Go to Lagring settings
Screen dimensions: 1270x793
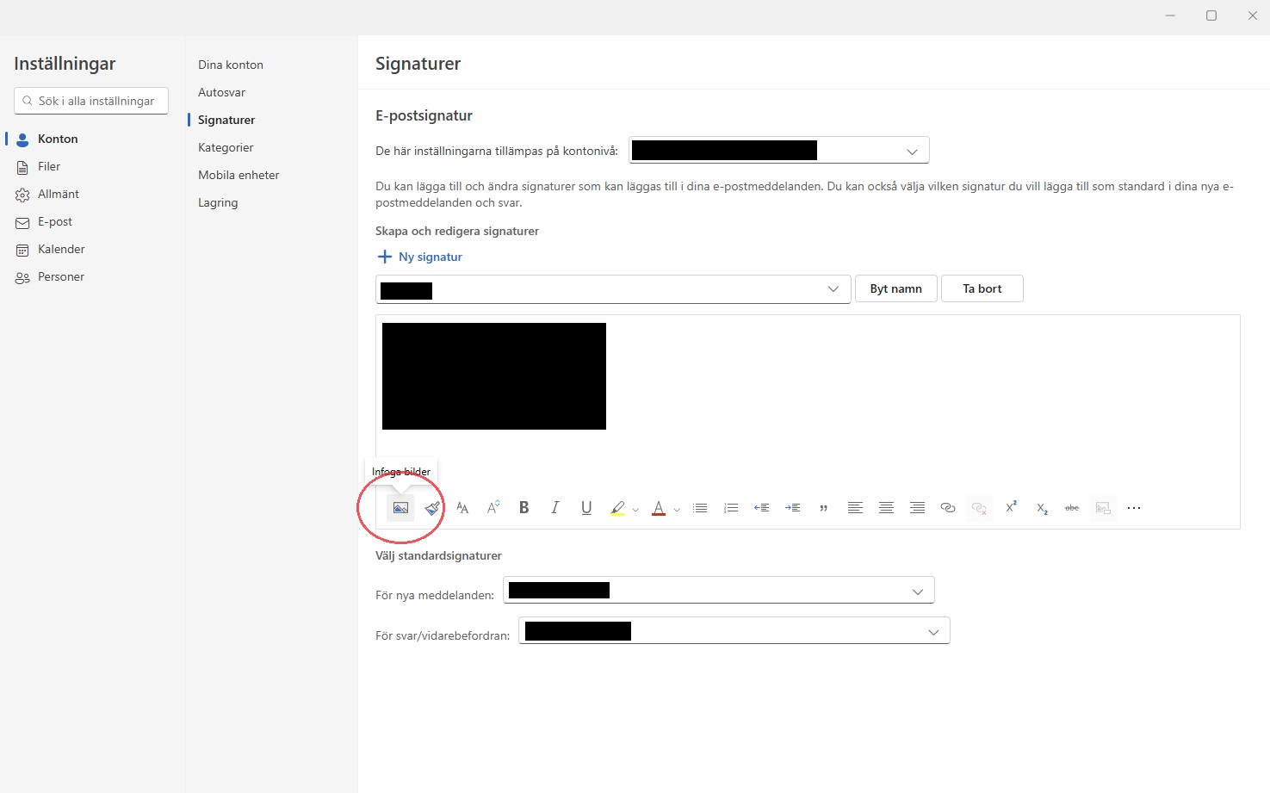[x=218, y=202]
